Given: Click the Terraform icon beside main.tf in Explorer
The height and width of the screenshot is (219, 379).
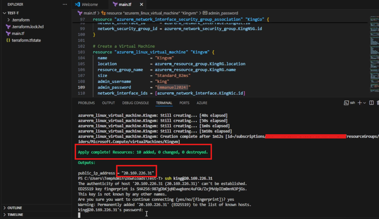Looking at the screenshot, I should pyautogui.click(x=8, y=34).
